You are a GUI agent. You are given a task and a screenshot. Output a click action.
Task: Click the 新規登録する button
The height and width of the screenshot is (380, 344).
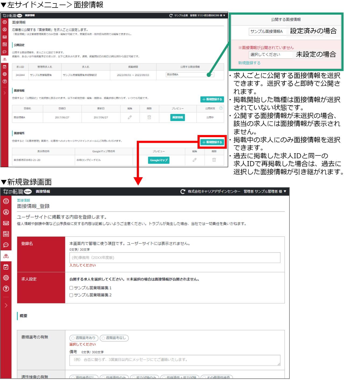(x=212, y=142)
